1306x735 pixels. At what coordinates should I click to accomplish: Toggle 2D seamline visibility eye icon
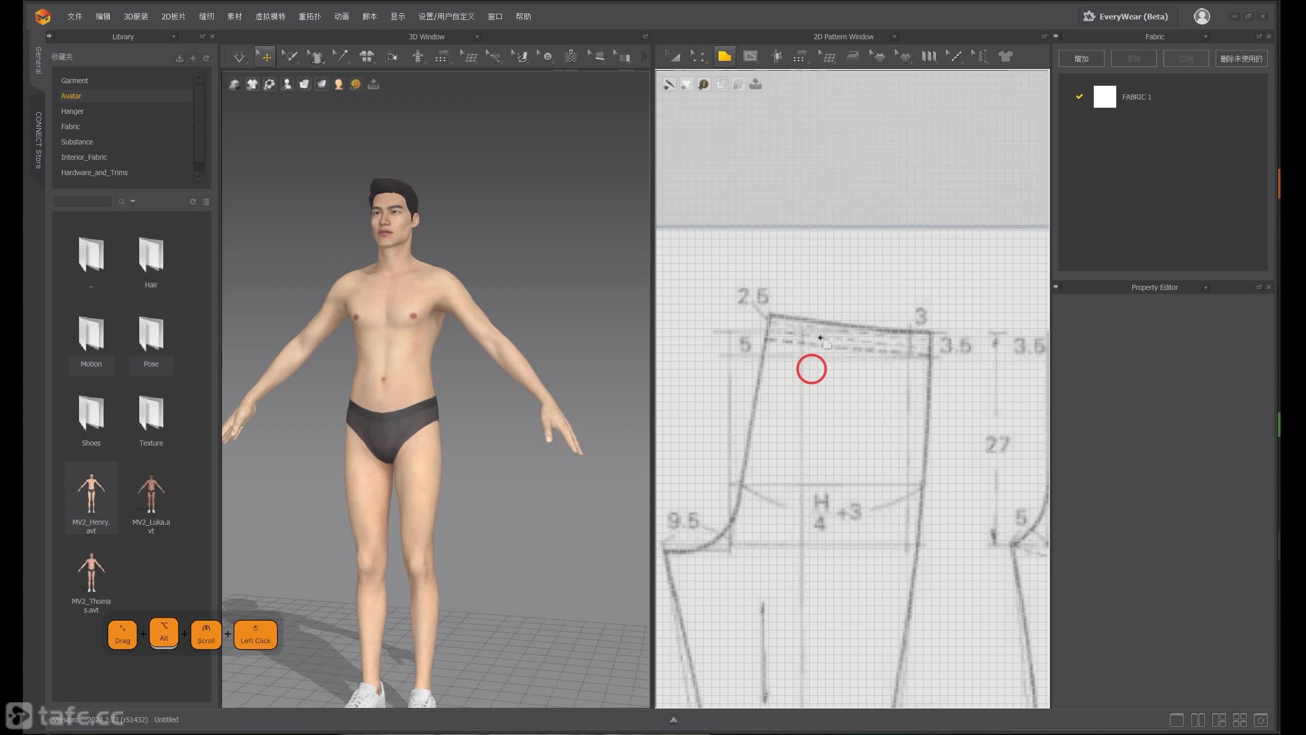tap(669, 84)
